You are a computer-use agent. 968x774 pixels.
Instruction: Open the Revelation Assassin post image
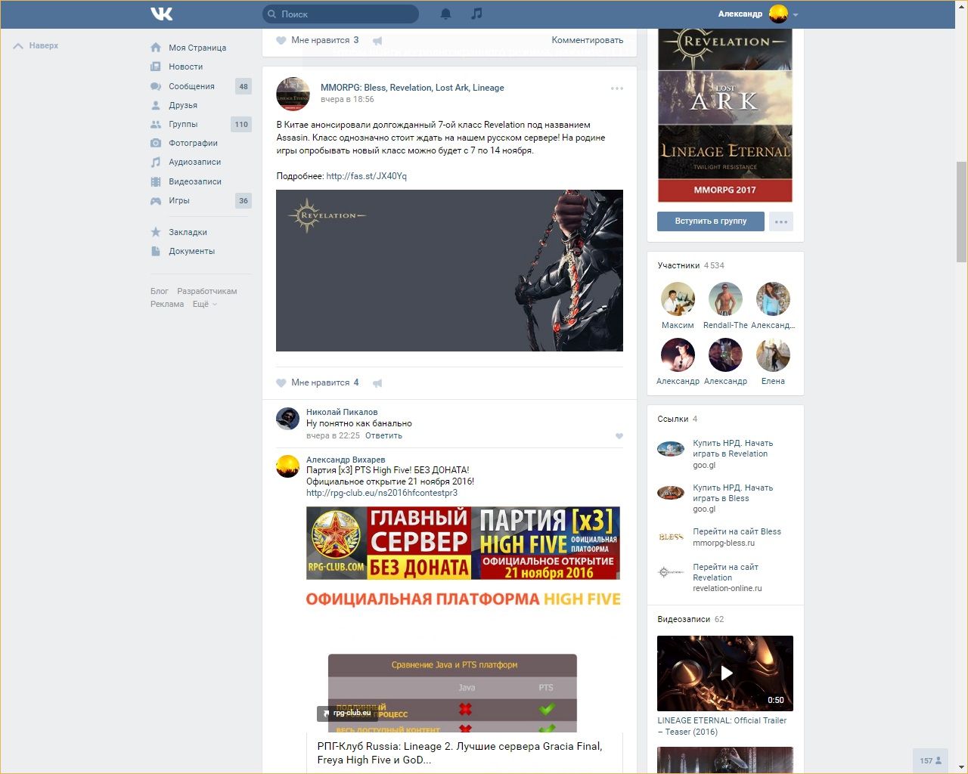449,271
